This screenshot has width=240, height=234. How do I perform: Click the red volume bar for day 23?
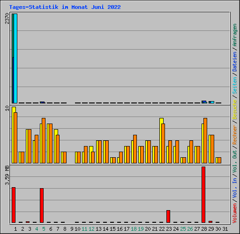(168, 216)
